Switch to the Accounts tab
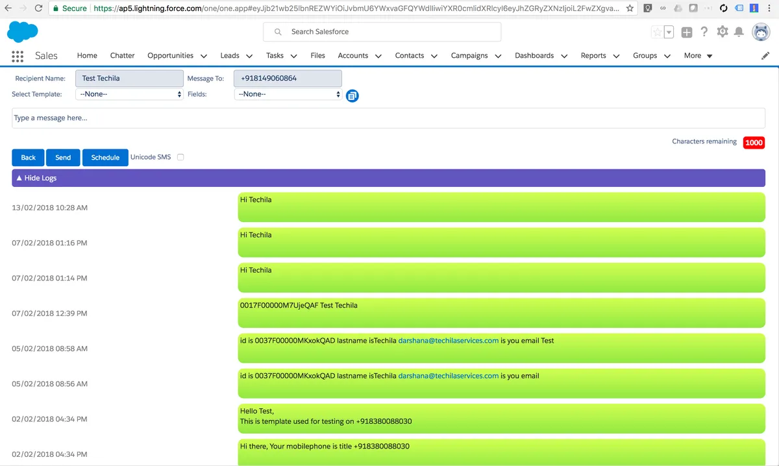779x466 pixels. 353,56
